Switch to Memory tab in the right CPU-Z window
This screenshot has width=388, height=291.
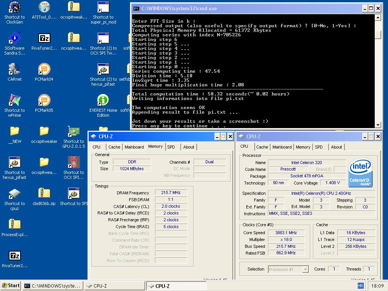coord(303,147)
